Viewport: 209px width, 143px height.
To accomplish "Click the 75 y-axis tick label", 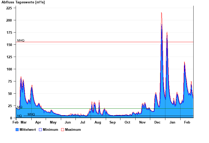I will [10, 81].
